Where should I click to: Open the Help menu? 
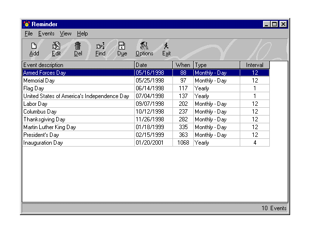(x=82, y=33)
